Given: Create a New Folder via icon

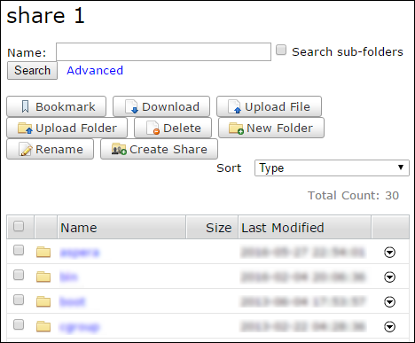Looking at the screenshot, I should [236, 128].
